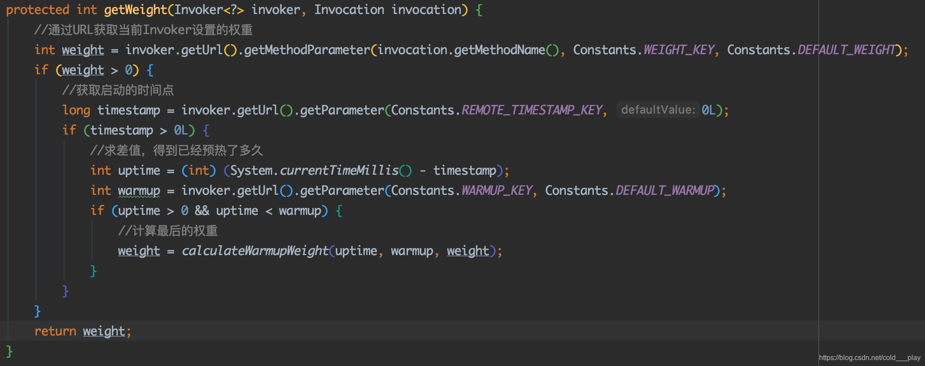Click the 'return weight;' statement
The width and height of the screenshot is (925, 366).
[83, 331]
